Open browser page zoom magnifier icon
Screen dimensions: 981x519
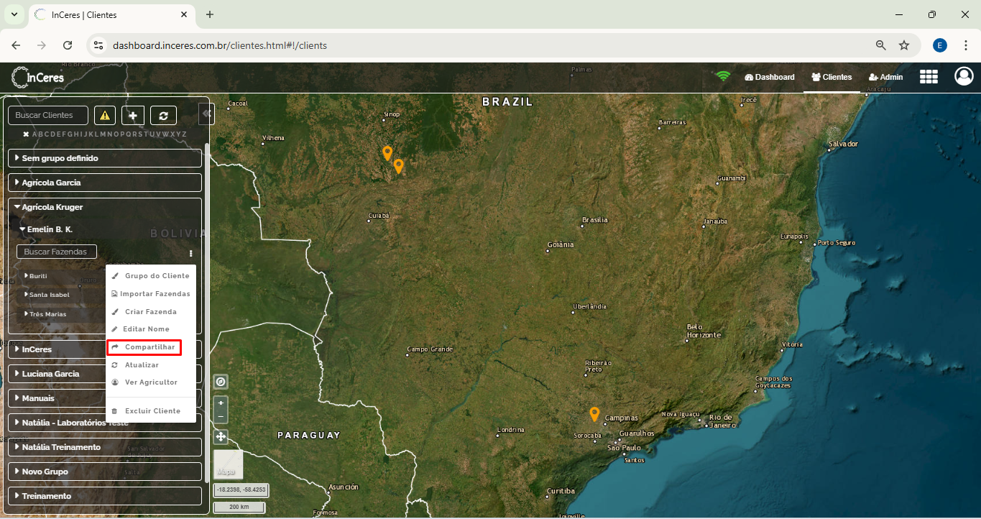(x=880, y=45)
